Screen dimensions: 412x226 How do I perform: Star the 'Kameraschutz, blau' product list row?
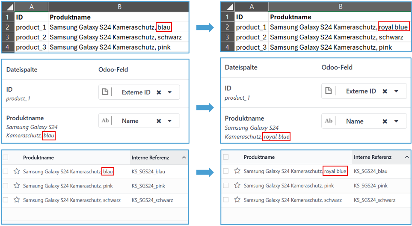click(17, 171)
